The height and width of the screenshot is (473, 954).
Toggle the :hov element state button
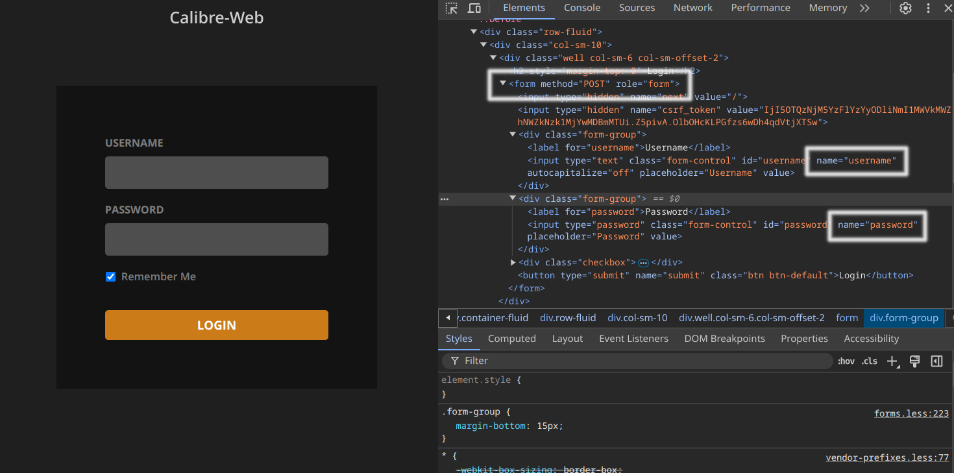pyautogui.click(x=846, y=361)
